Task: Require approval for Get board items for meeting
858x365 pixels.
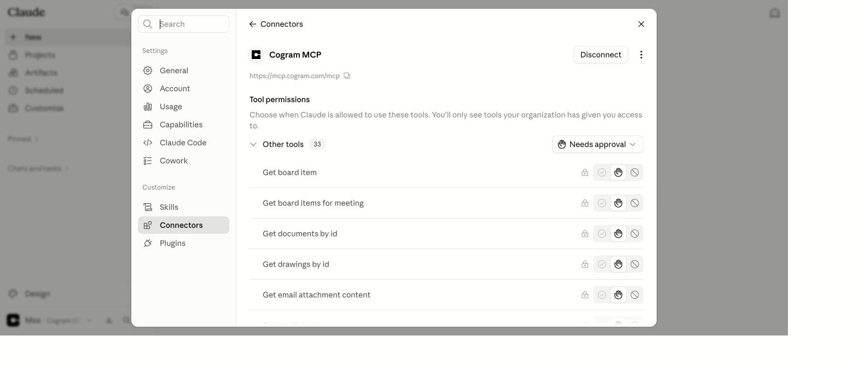Action: point(618,203)
